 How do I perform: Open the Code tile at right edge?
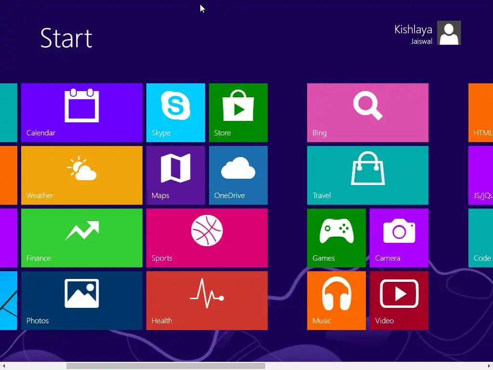click(x=481, y=238)
